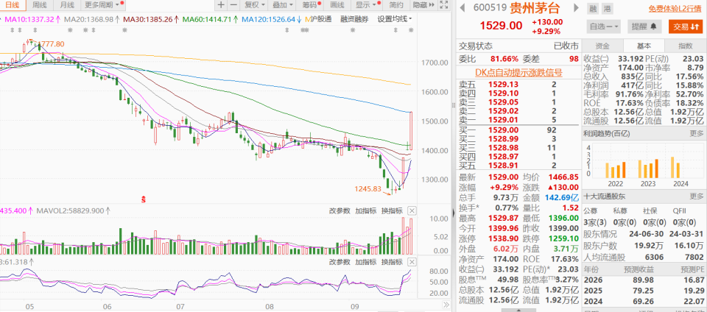Click 换指标 in KDJ panel

point(392,261)
